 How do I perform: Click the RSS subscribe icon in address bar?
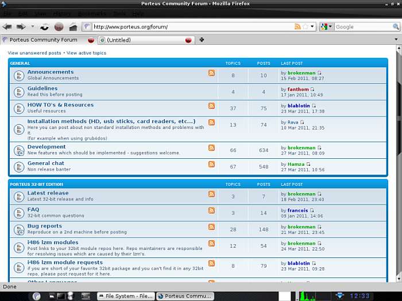tap(297, 27)
